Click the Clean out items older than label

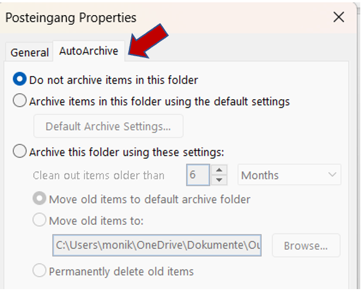click(x=98, y=176)
